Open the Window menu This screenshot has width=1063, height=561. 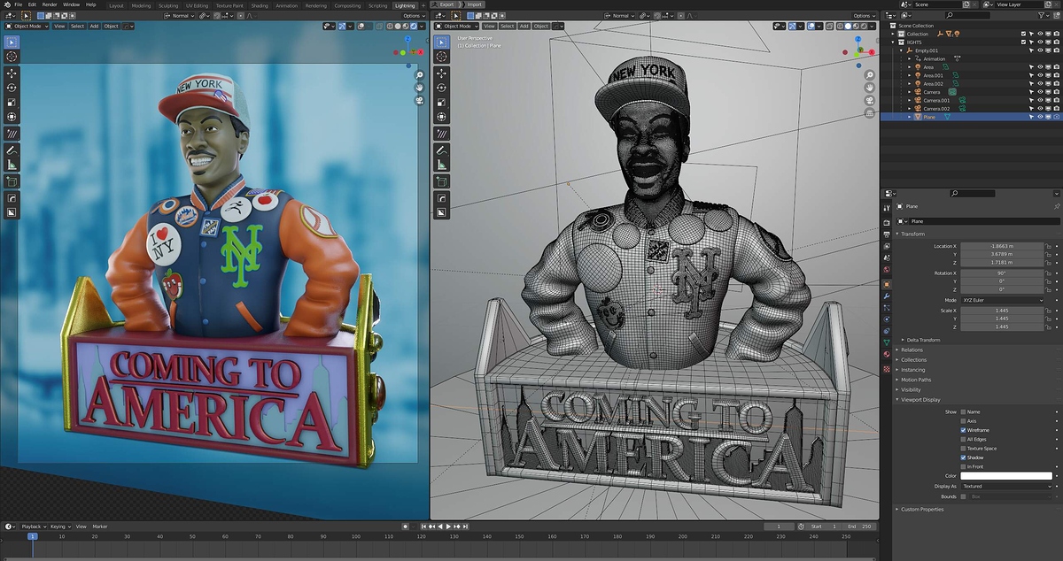71,4
